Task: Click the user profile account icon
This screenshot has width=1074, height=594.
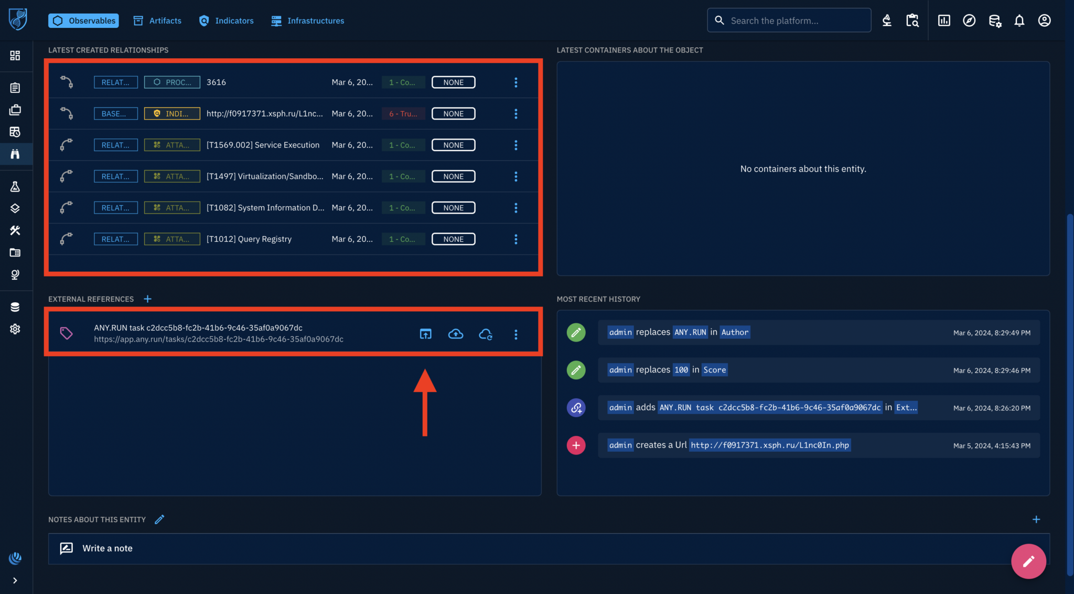Action: (1044, 20)
